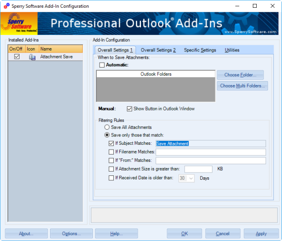Click the "From:" Matches text field
282x241 pixels.
(211, 160)
